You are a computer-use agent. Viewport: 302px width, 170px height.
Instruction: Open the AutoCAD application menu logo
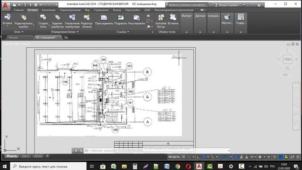6,6
